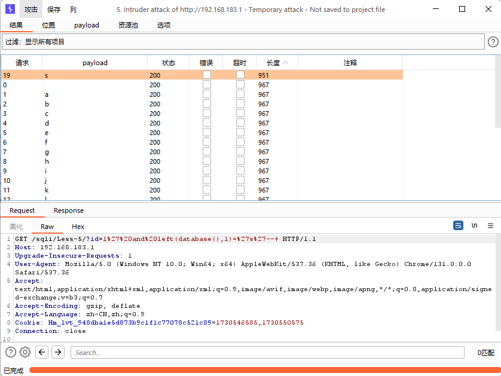Toggle 错误 checkbox for request 0
501x376 pixels.
pyautogui.click(x=207, y=84)
